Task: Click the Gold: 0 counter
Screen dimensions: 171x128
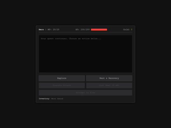Action: coord(128,30)
